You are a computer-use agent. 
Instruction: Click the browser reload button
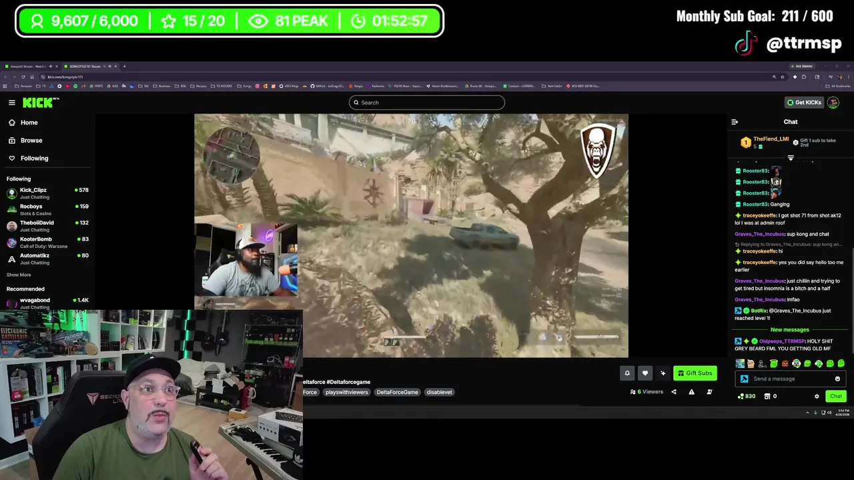pyautogui.click(x=23, y=77)
